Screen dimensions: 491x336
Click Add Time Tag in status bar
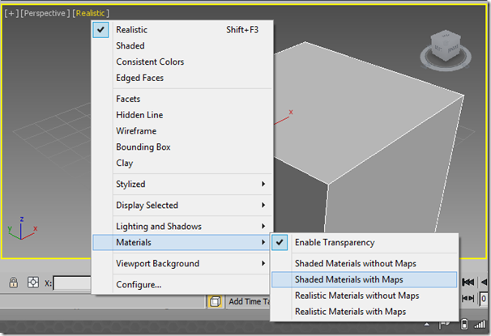[247, 301]
